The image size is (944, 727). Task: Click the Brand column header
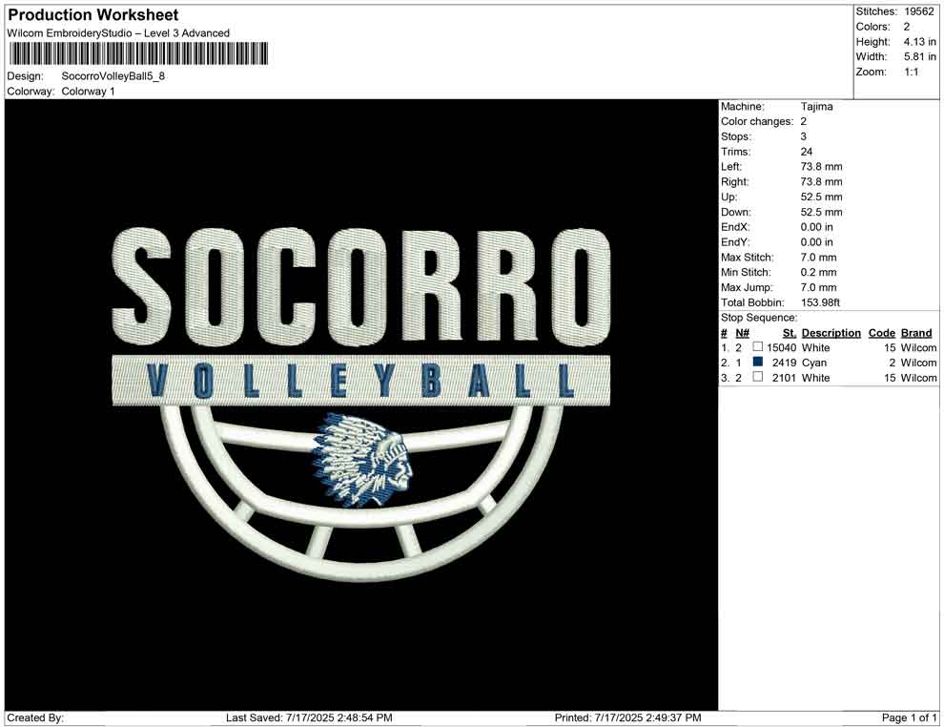916,332
